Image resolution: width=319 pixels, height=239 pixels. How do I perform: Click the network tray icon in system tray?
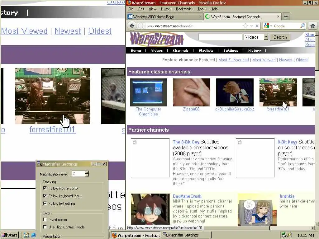click(x=284, y=235)
